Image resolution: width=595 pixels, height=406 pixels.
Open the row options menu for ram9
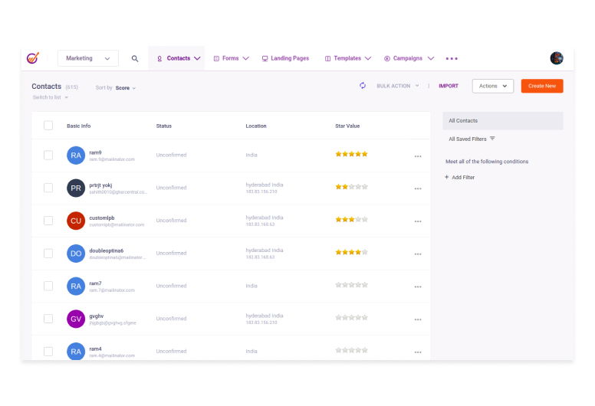418,156
